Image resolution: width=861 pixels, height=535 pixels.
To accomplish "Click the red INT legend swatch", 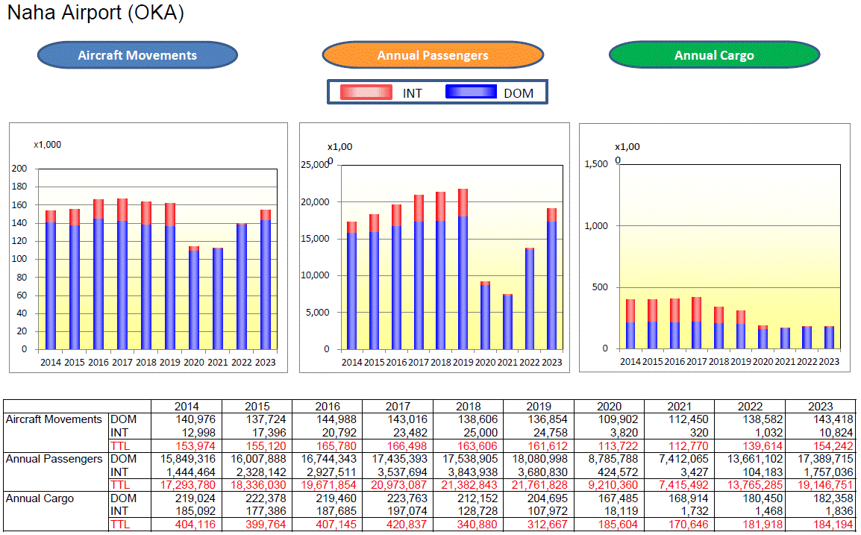I will click(366, 93).
